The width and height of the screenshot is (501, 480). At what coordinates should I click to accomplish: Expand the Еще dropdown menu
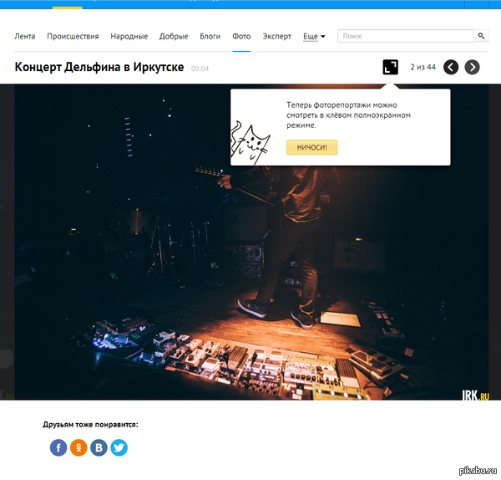point(314,36)
